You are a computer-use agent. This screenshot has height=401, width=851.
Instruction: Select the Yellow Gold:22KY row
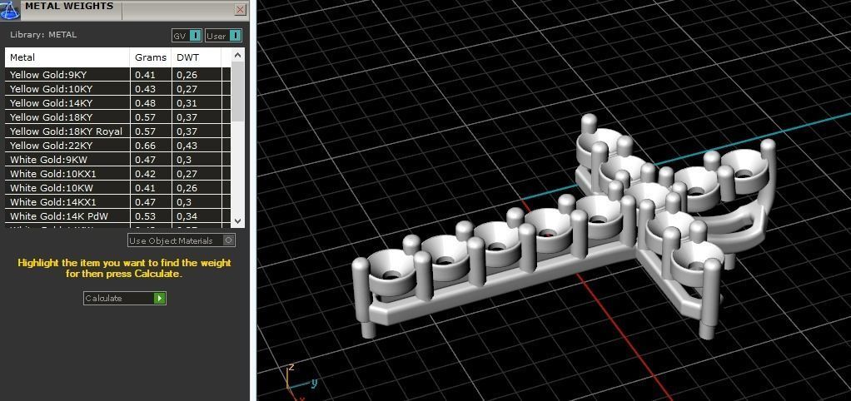[117, 146]
